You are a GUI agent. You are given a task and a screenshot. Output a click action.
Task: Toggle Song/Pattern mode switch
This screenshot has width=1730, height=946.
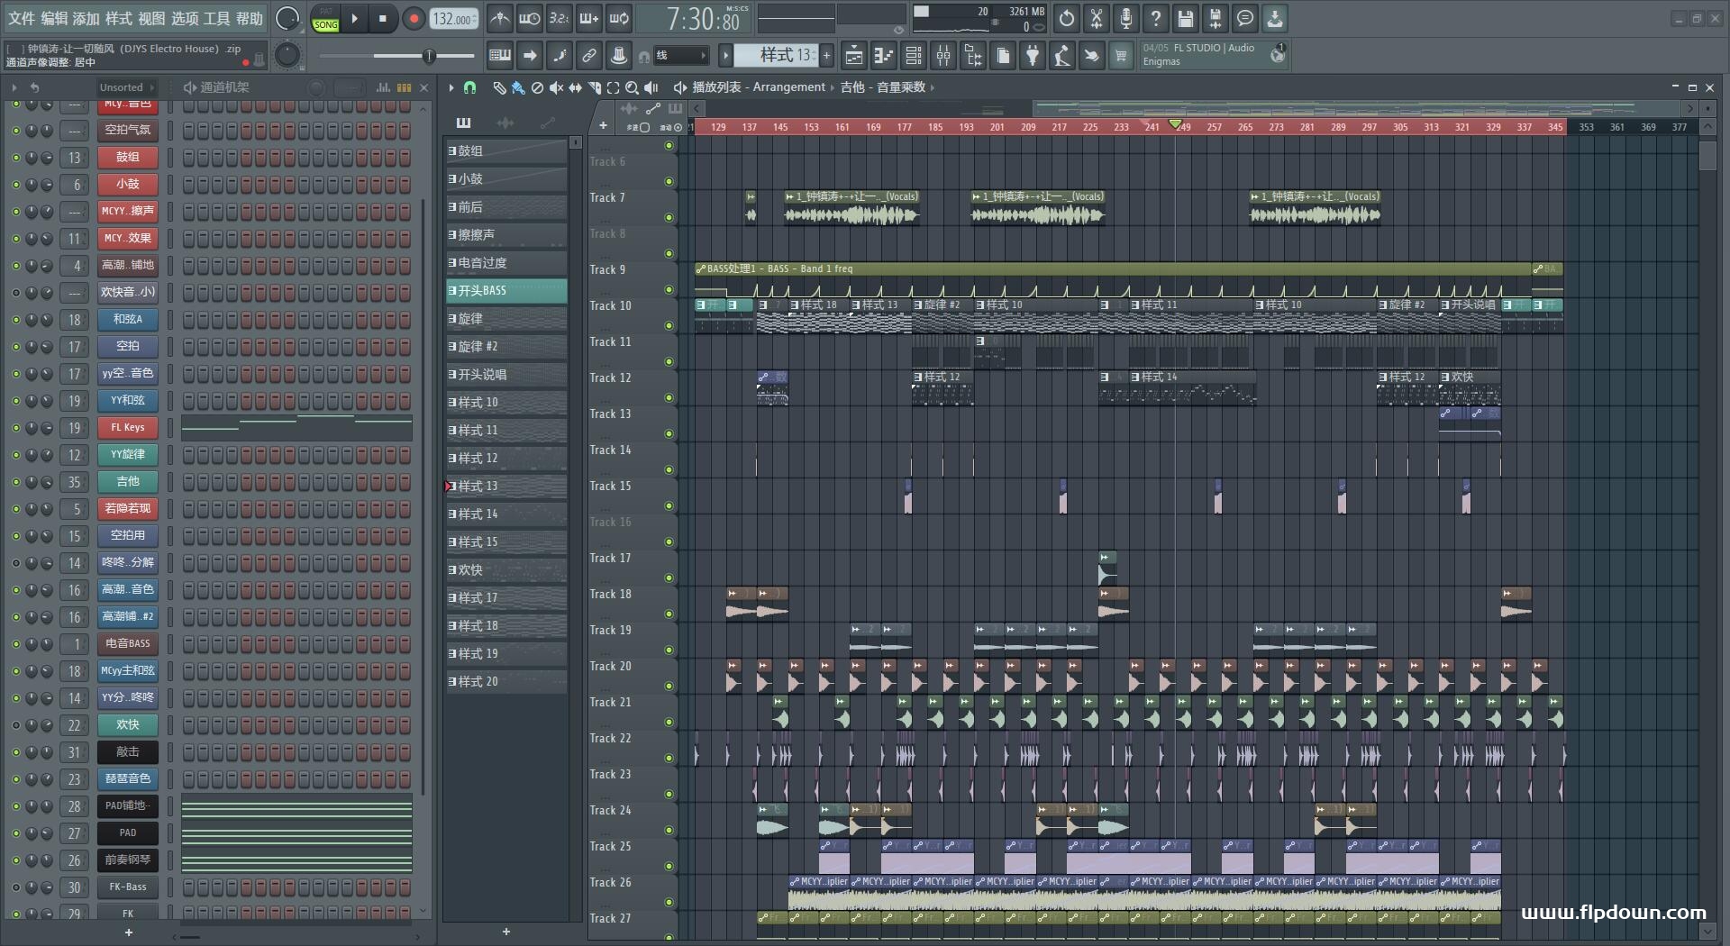(325, 18)
